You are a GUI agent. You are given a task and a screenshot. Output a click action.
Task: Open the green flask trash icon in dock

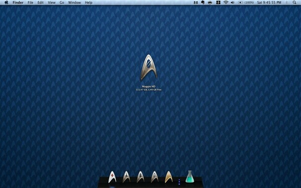190,177
